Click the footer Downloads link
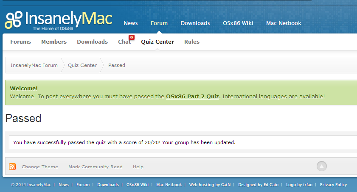The height and width of the screenshot is (192, 357). click(x=108, y=185)
